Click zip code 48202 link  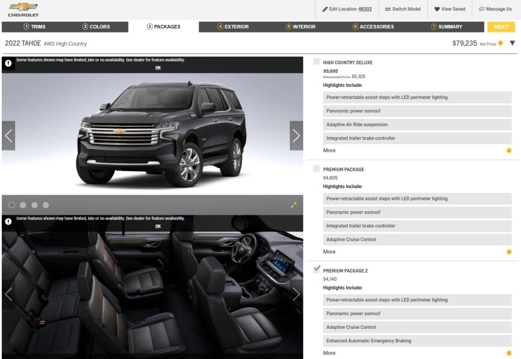tap(365, 9)
